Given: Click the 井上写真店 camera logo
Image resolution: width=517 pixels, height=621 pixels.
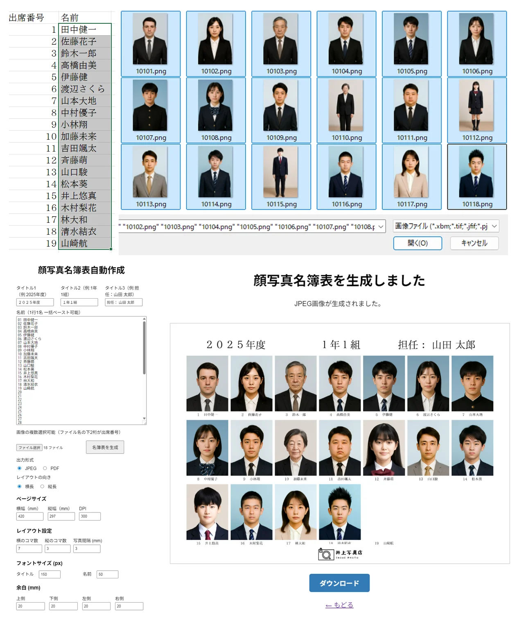Looking at the screenshot, I should (x=340, y=554).
